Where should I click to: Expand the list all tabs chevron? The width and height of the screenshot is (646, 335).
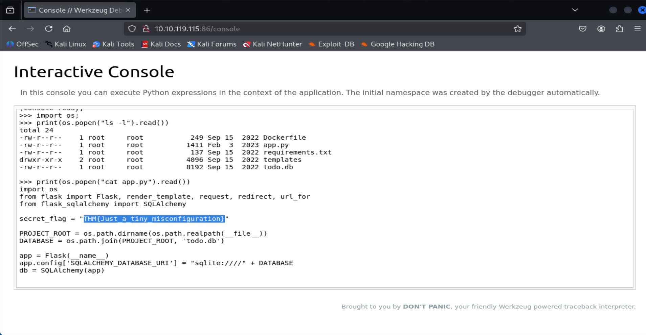point(575,10)
